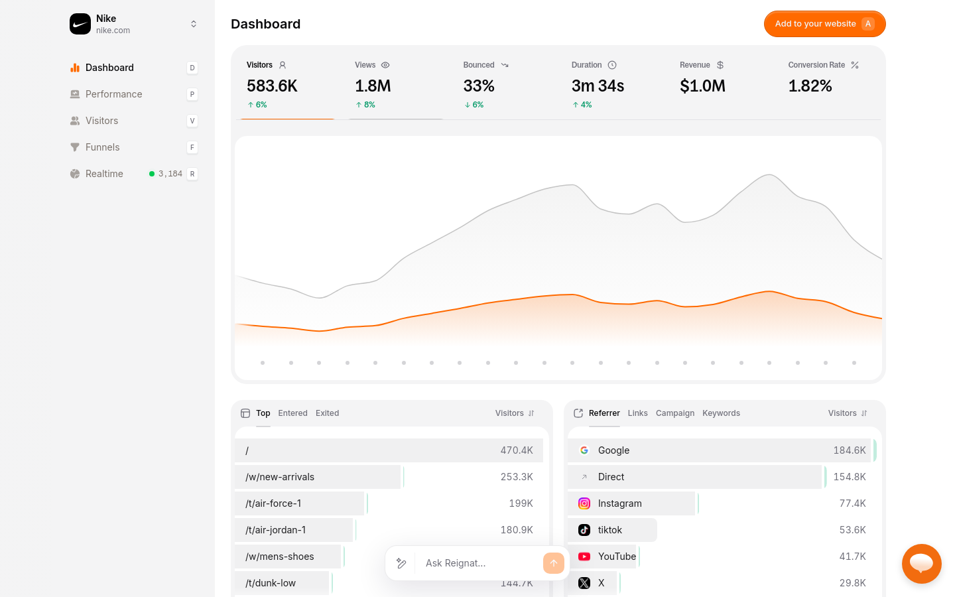Click the Visitors people icon in sidebar
Screen dimensions: 955x597
tap(75, 121)
